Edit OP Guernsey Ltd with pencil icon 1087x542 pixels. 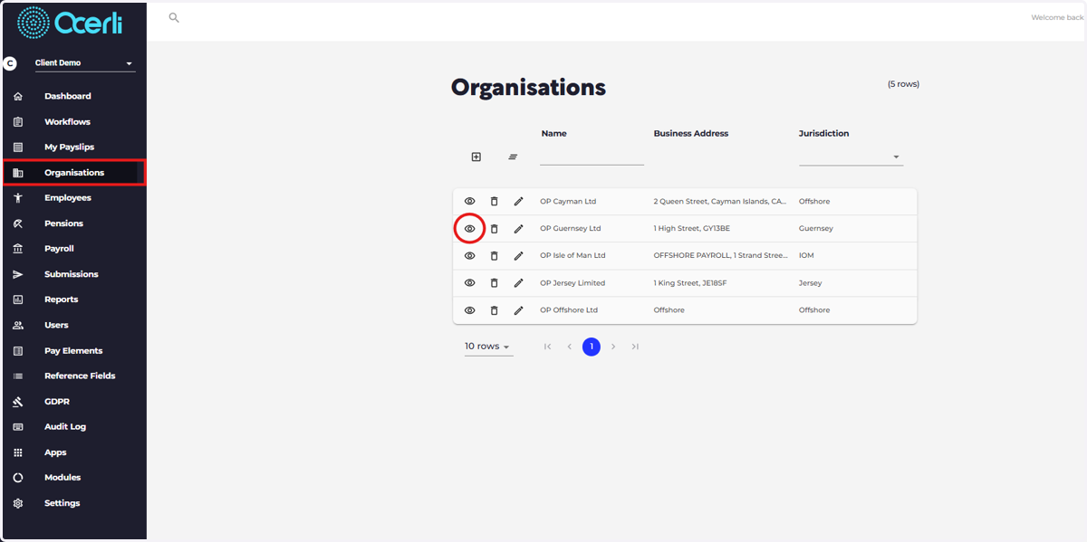[519, 229]
